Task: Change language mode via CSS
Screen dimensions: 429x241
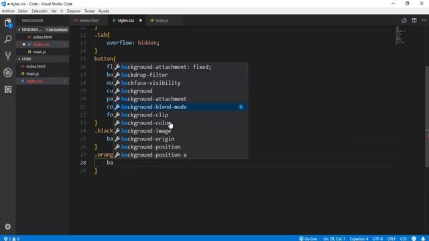Action: (x=404, y=238)
